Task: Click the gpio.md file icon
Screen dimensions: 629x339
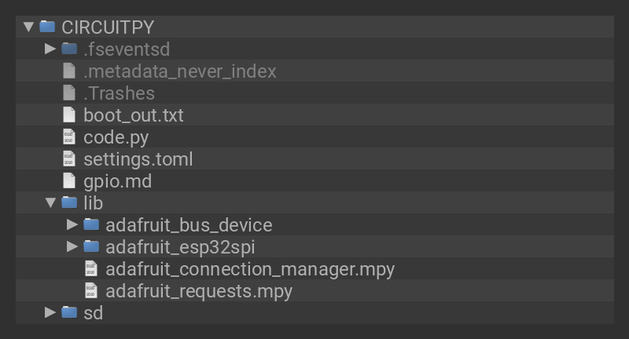Action: [69, 181]
